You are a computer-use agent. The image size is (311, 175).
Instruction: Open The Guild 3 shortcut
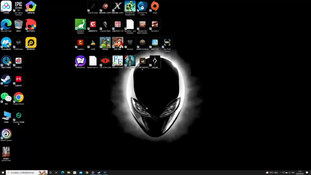click(155, 26)
